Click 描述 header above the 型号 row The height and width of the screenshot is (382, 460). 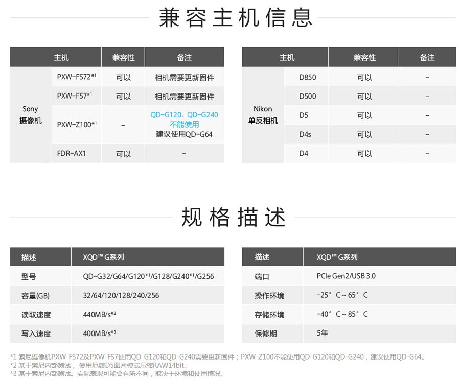click(x=29, y=257)
